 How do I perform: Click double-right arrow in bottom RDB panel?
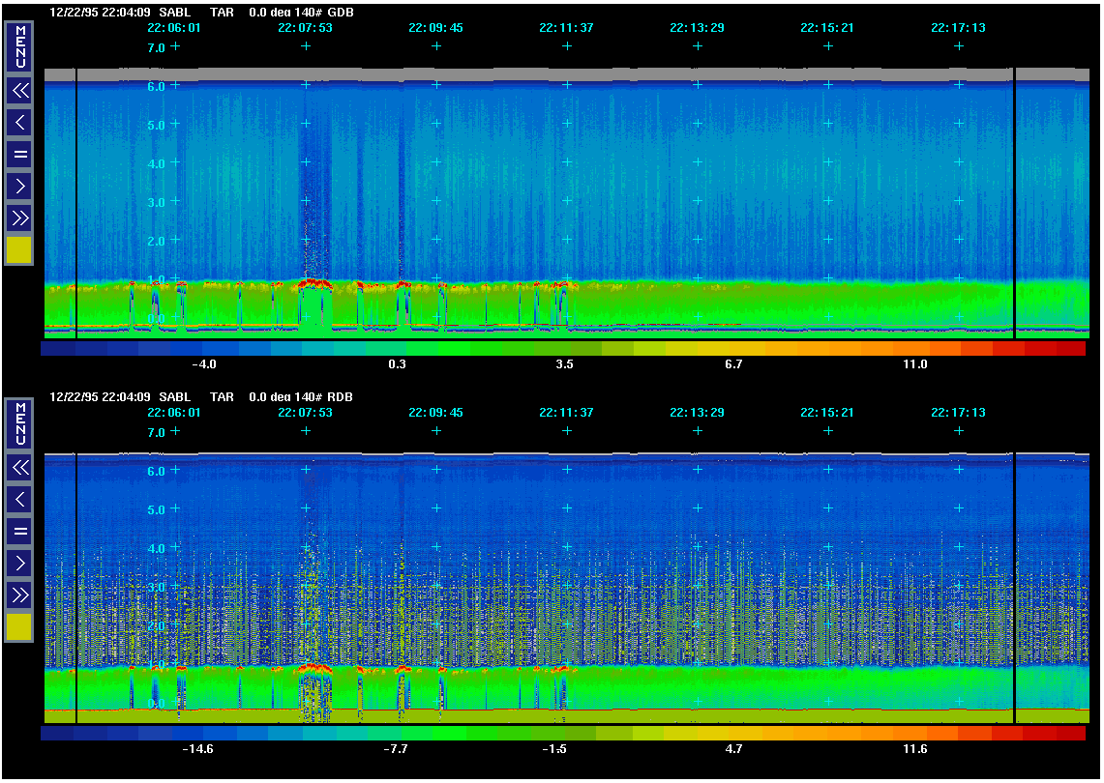click(x=19, y=594)
